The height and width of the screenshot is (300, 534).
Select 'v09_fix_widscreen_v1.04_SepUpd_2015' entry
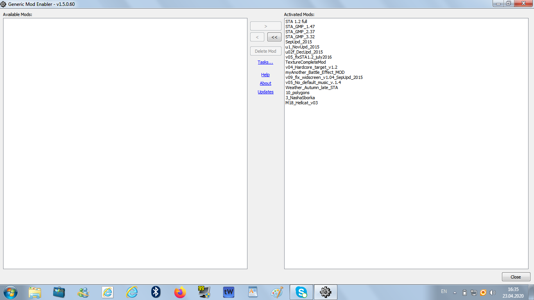pyautogui.click(x=324, y=77)
